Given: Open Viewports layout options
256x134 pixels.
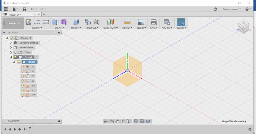Looking at the screenshot, I should pos(149,121).
